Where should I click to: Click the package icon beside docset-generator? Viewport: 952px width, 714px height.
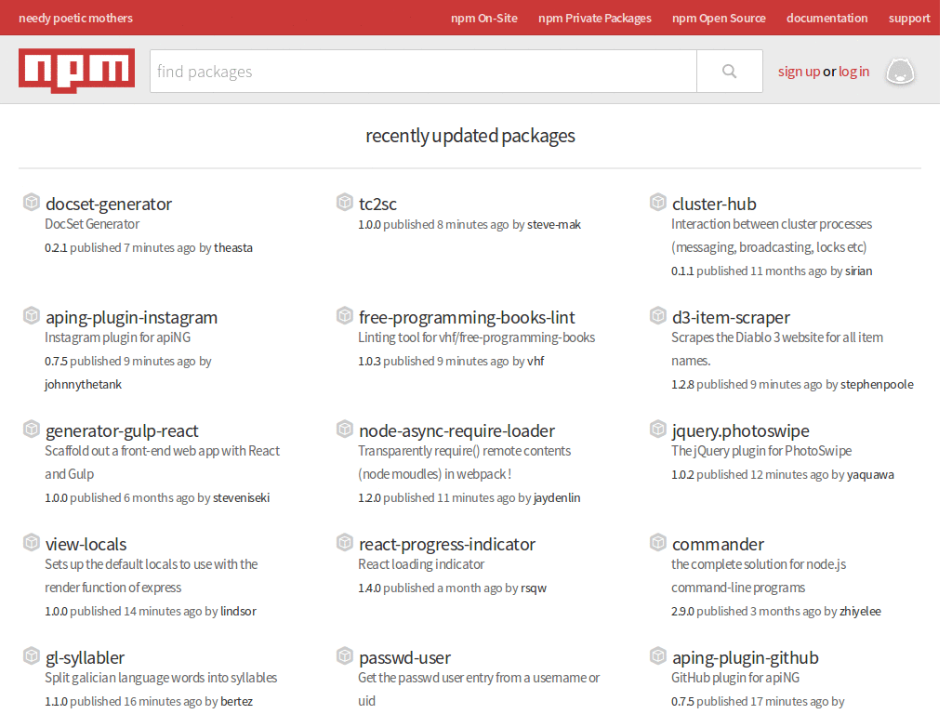[x=32, y=202]
